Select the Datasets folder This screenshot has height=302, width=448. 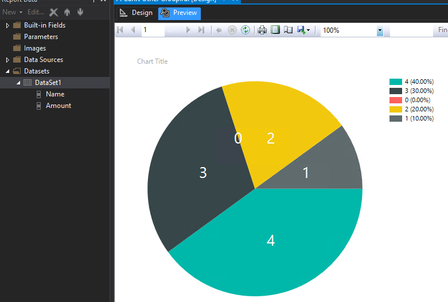point(37,71)
